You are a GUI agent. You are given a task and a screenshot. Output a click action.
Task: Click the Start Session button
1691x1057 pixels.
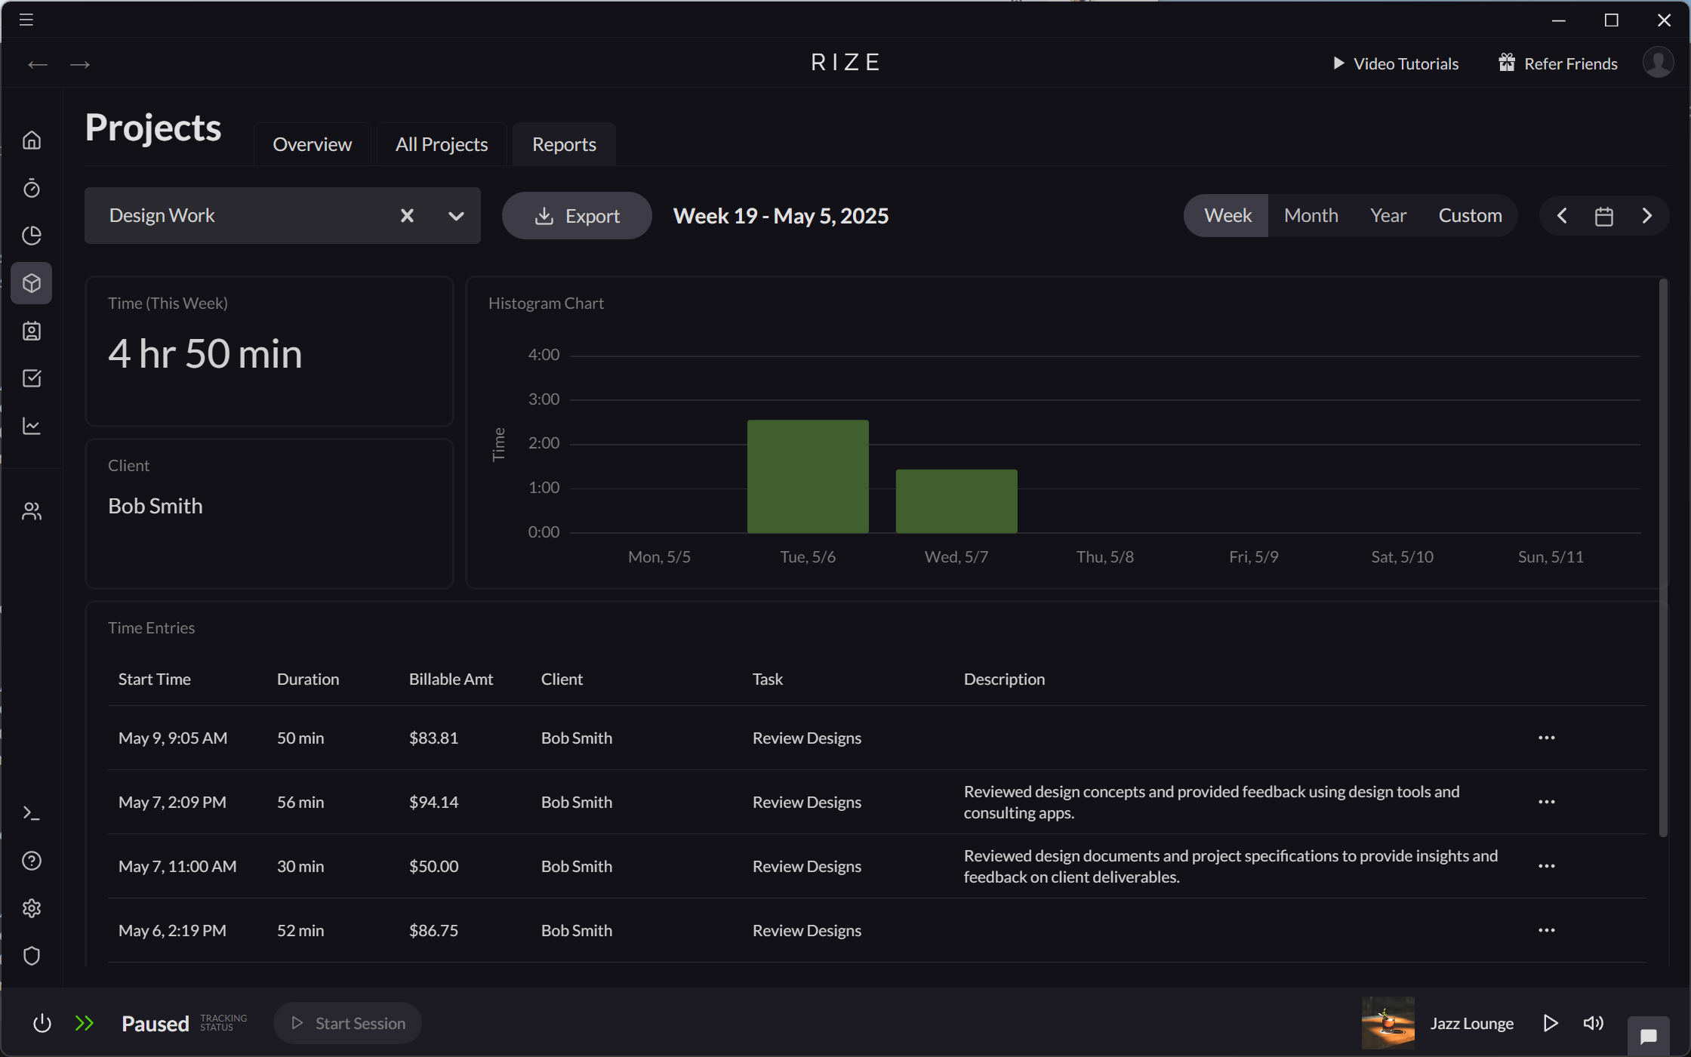tap(347, 1022)
